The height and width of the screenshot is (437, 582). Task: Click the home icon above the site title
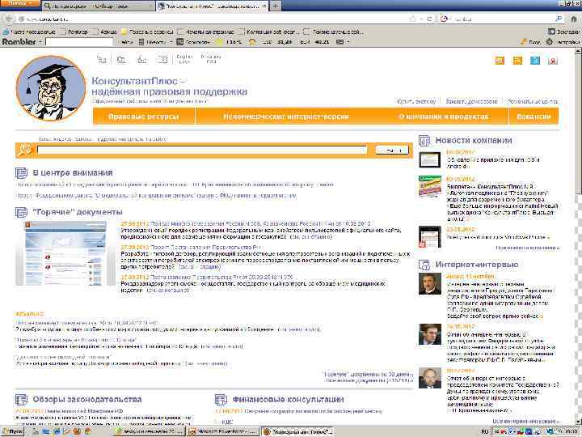pos(121,59)
